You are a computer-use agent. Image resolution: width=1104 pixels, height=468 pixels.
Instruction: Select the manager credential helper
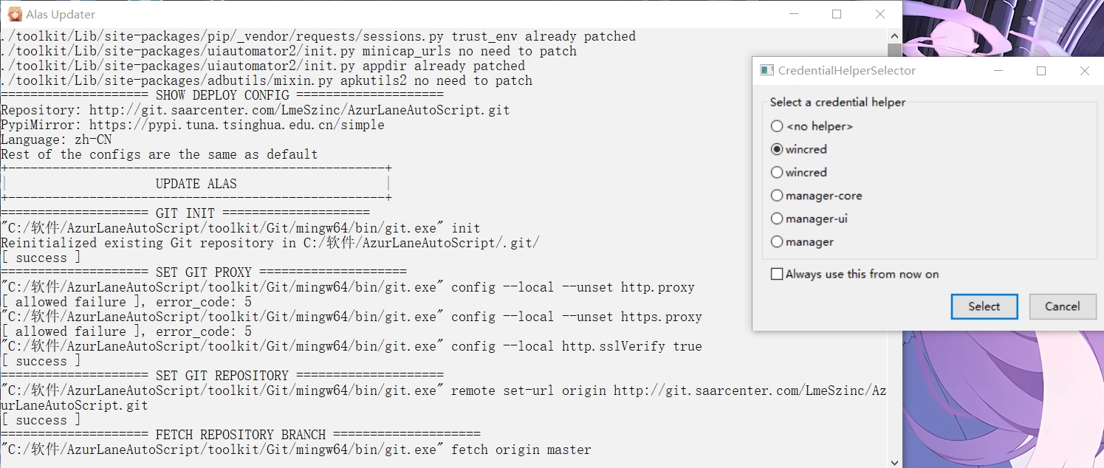pos(777,241)
